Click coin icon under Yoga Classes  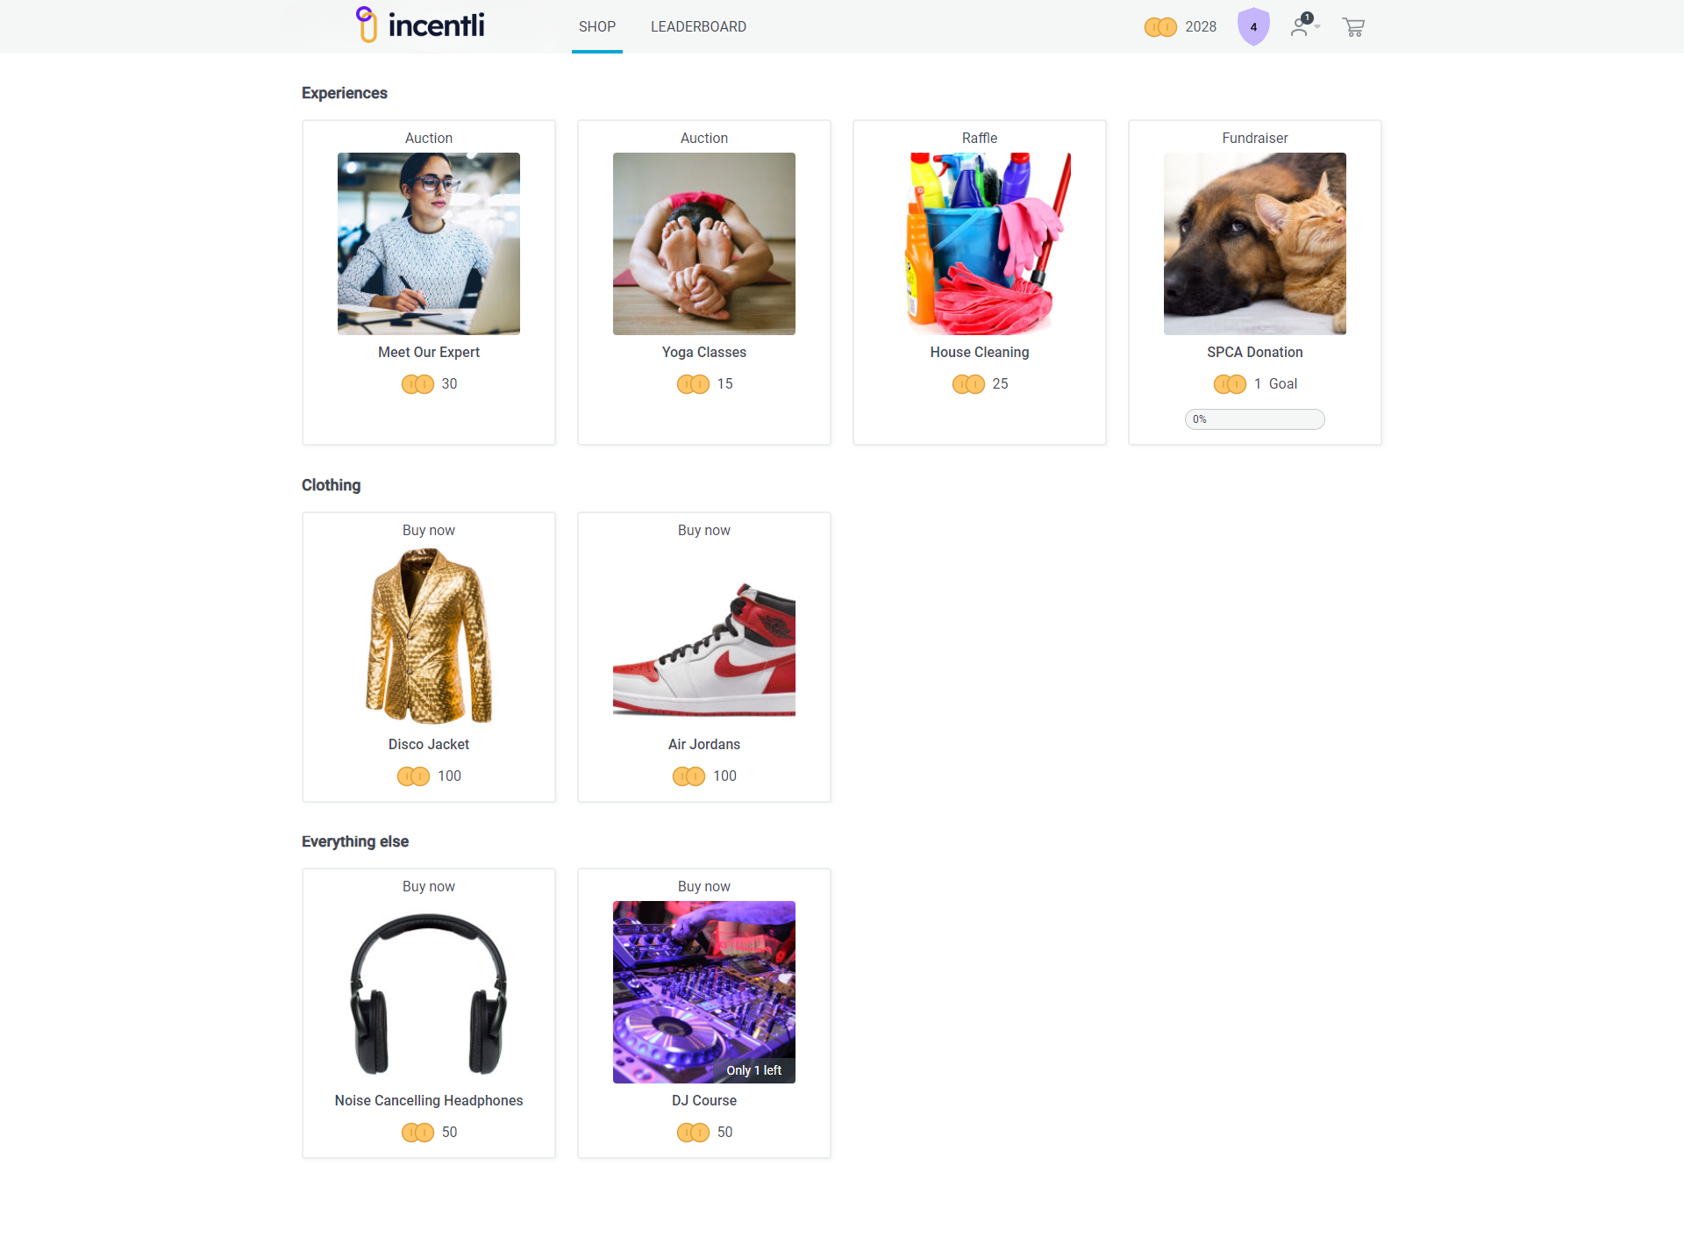(x=693, y=384)
